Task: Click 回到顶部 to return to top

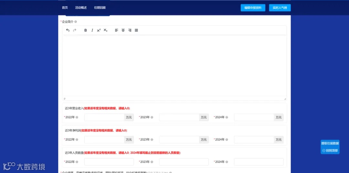Action: [330, 150]
